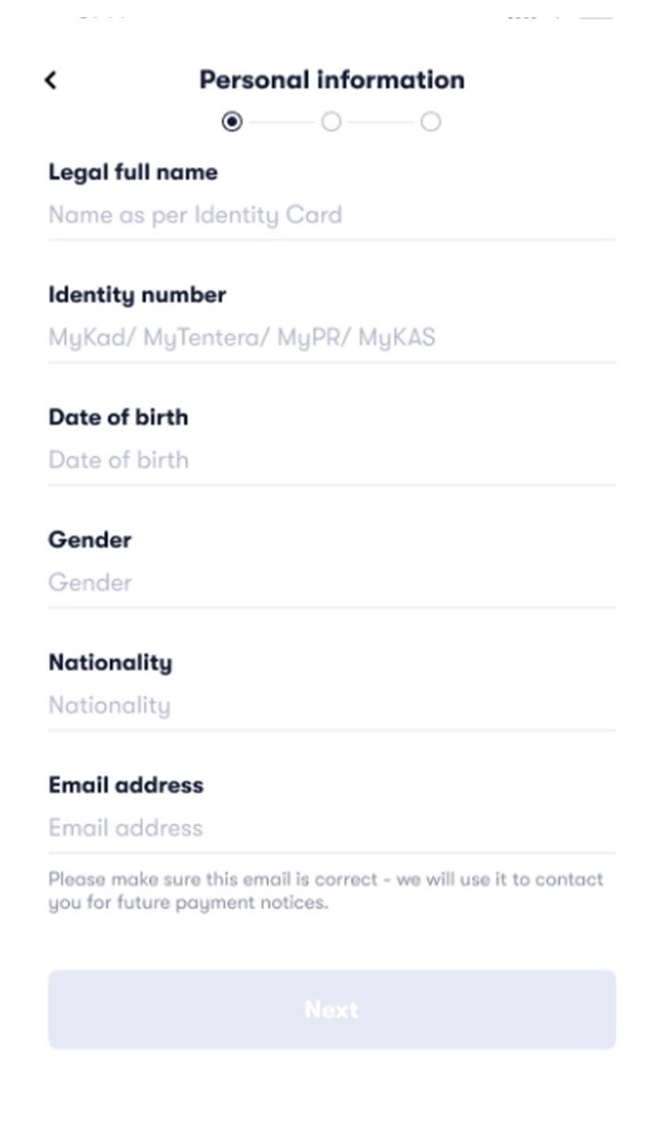
Task: Tap the email confirmation notice text
Action: tap(326, 889)
